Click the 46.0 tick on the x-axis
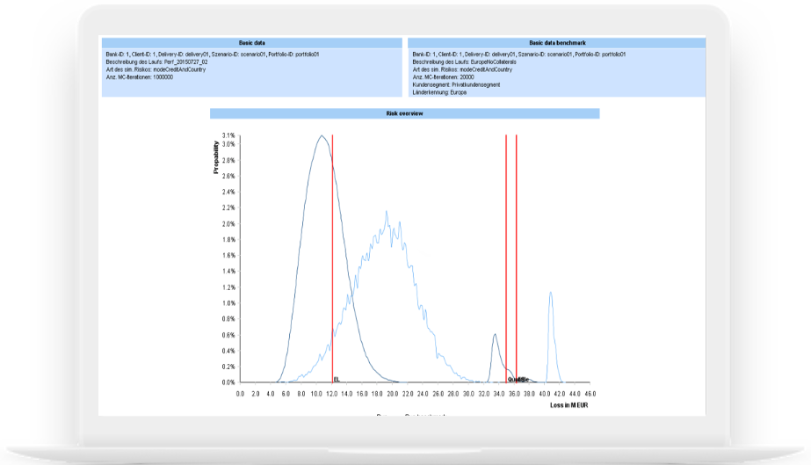The image size is (811, 465). (590, 395)
